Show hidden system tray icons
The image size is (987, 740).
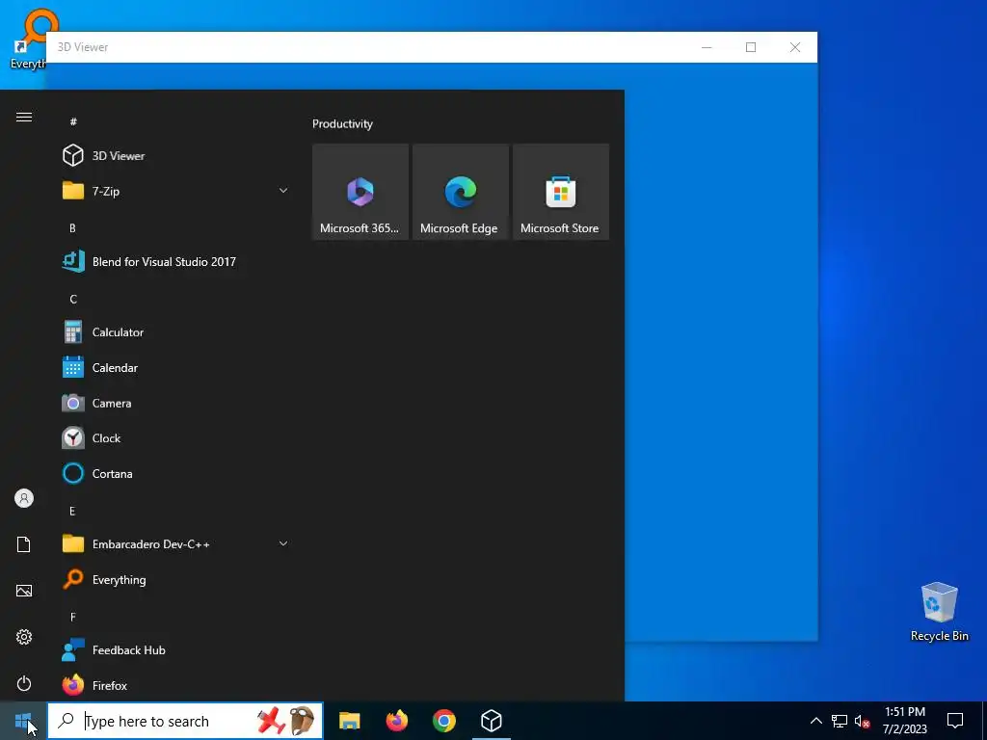pos(815,721)
